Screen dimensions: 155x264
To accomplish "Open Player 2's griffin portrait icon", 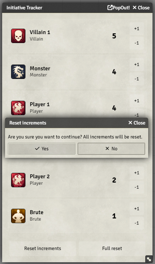I will click(18, 180).
